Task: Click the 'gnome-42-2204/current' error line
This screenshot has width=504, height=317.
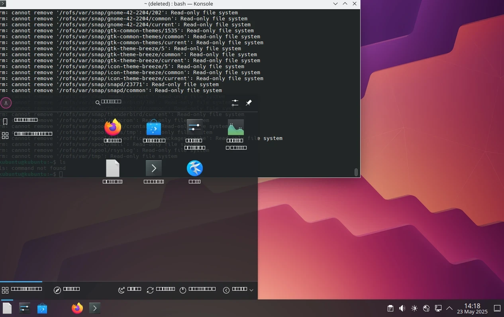Action: pyautogui.click(x=125, y=25)
